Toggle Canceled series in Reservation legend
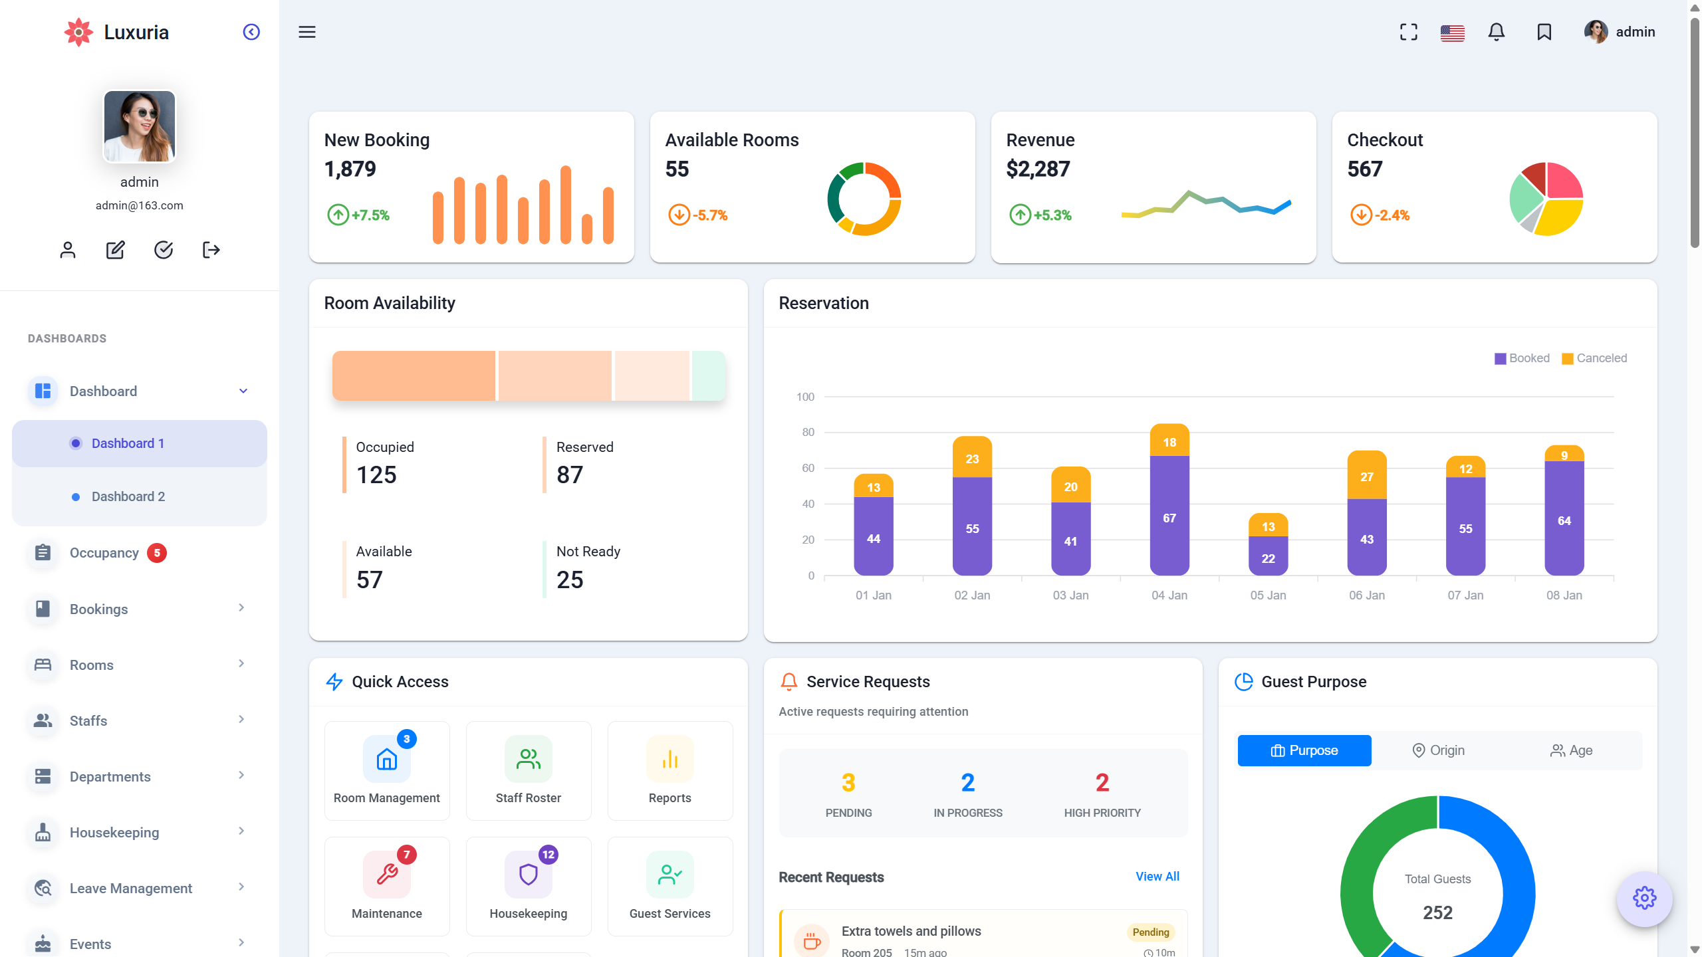1702x957 pixels. (1594, 358)
